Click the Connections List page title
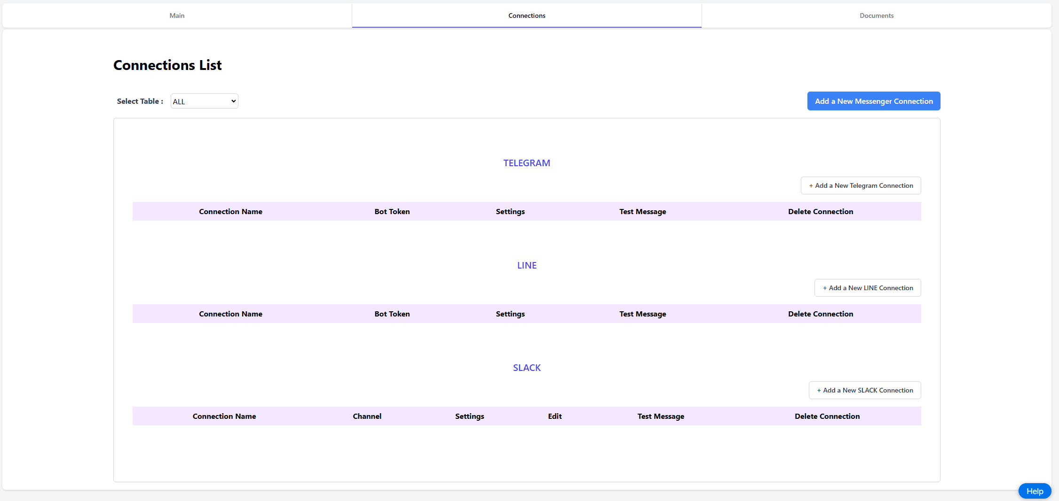 click(x=167, y=65)
